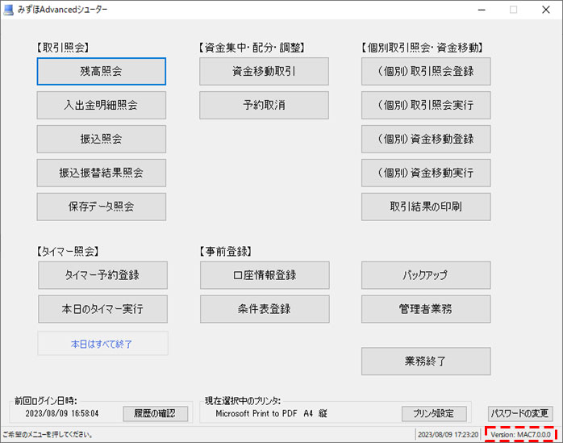Check login history with 履歴の確認
Image resolution: width=563 pixels, height=443 pixels.
click(155, 413)
